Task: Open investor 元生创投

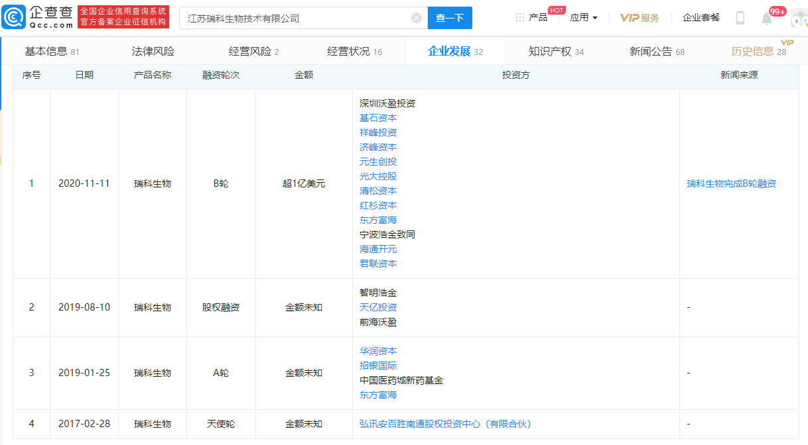Action: click(x=378, y=162)
